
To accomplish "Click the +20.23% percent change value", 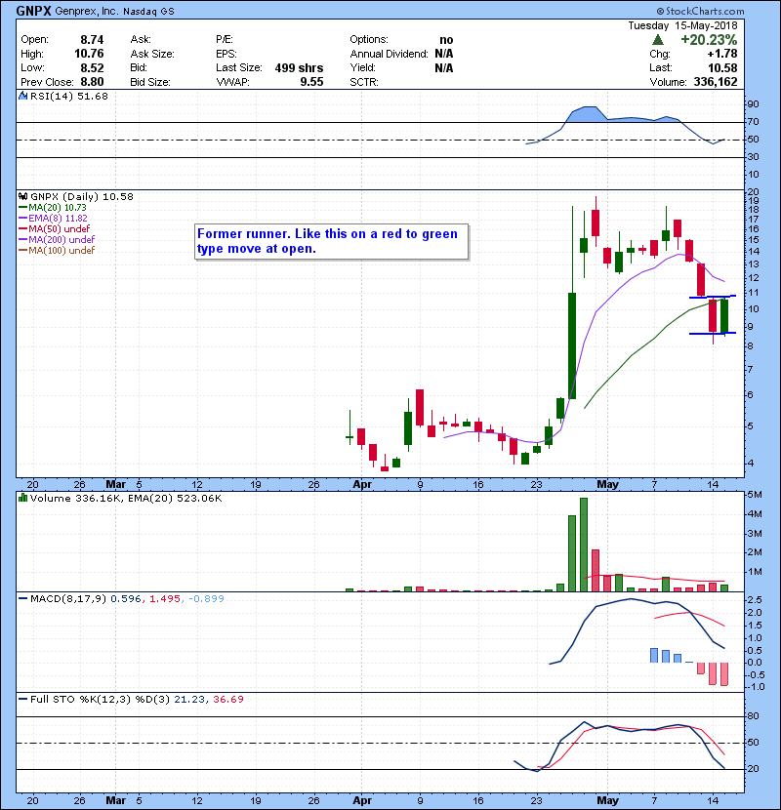I will (709, 40).
